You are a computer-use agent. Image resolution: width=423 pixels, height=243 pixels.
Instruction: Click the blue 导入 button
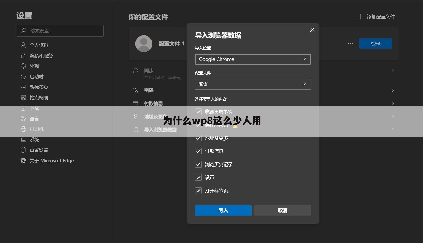click(x=223, y=210)
